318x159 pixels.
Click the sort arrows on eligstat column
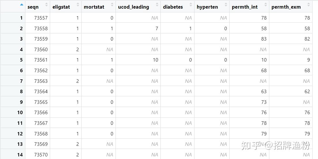(x=78, y=5)
